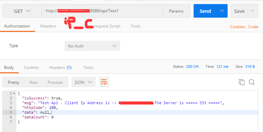Switch to request Headers tab
The height and width of the screenshot is (132, 263).
tap(48, 26)
